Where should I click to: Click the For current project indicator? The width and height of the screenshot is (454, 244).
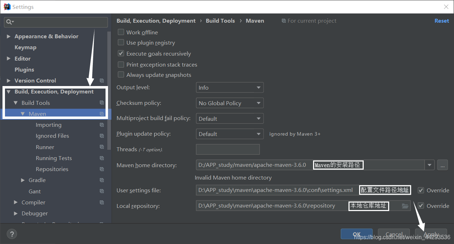pos(309,21)
